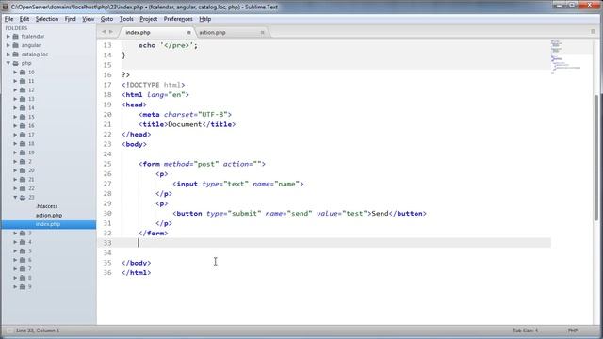Click folder 9 icon in sidebar
The height and width of the screenshot is (339, 603).
click(x=23, y=286)
